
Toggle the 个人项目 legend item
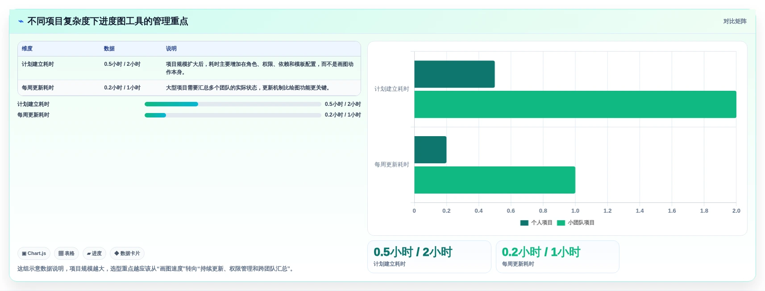[x=536, y=223]
